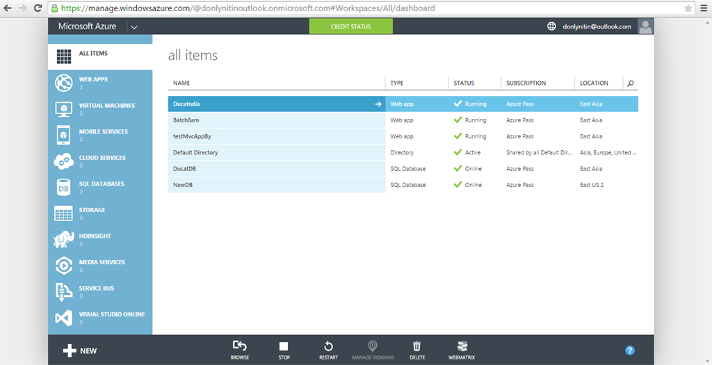
Task: Go to the SQL Databases section
Action: pos(100,188)
